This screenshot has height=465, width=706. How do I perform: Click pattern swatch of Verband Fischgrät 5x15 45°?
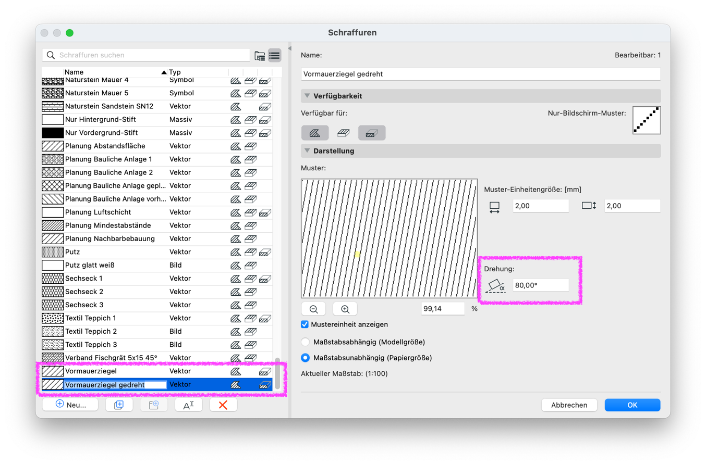pyautogui.click(x=52, y=358)
